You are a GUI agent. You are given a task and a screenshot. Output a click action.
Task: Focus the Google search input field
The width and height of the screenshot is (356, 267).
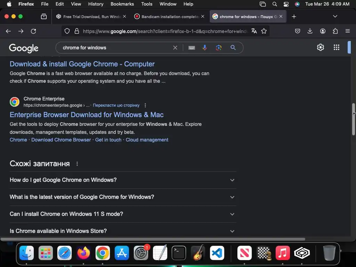pos(116,48)
